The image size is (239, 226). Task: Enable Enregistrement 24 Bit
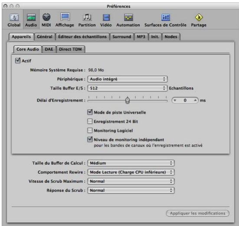tap(90, 121)
